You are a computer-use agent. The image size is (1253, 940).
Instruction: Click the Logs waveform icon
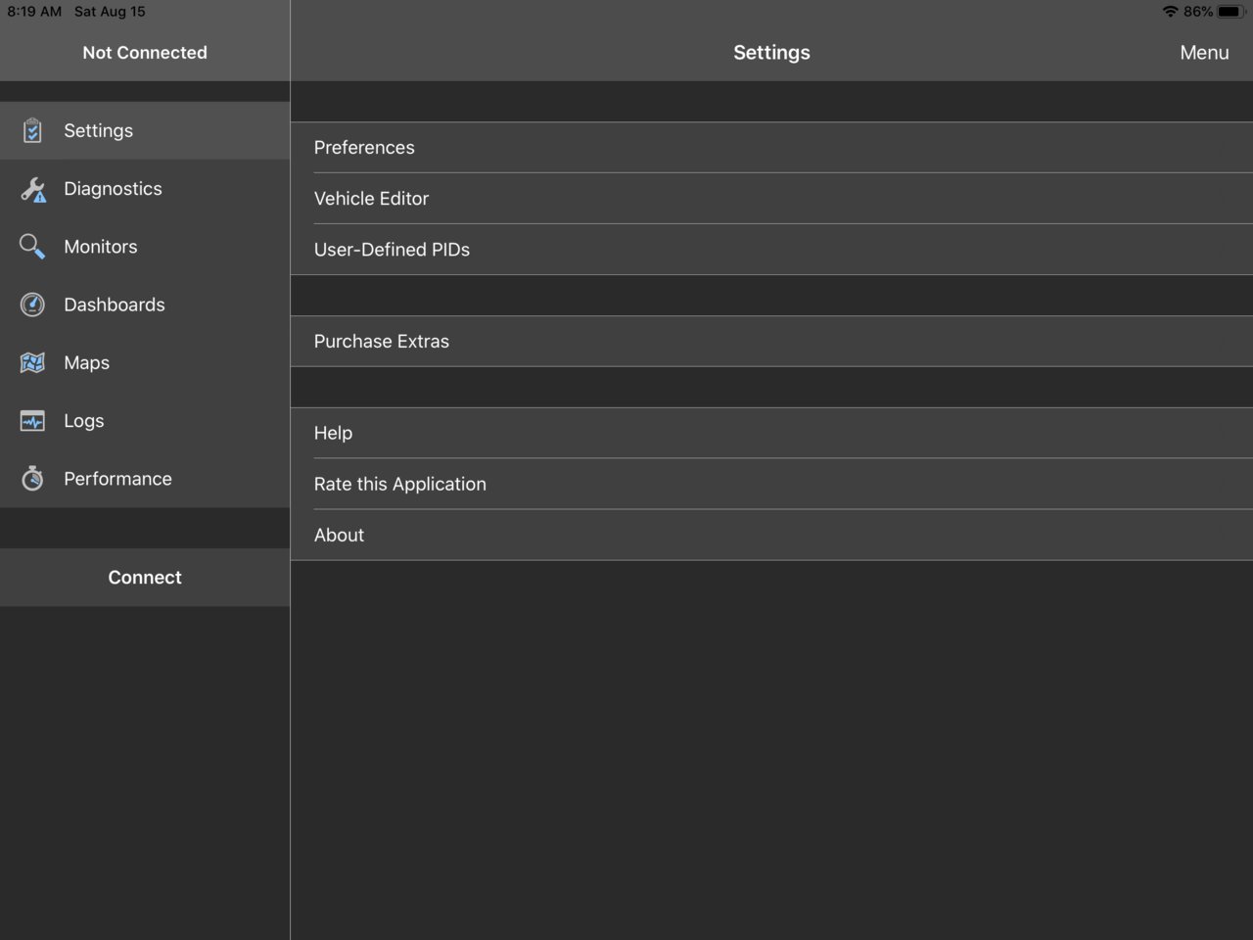click(x=32, y=421)
